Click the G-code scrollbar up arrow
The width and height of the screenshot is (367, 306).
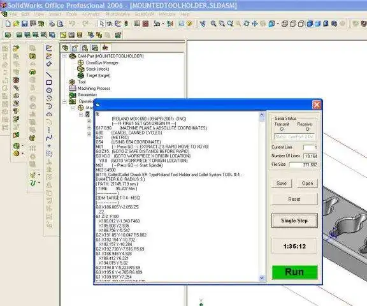click(262, 115)
